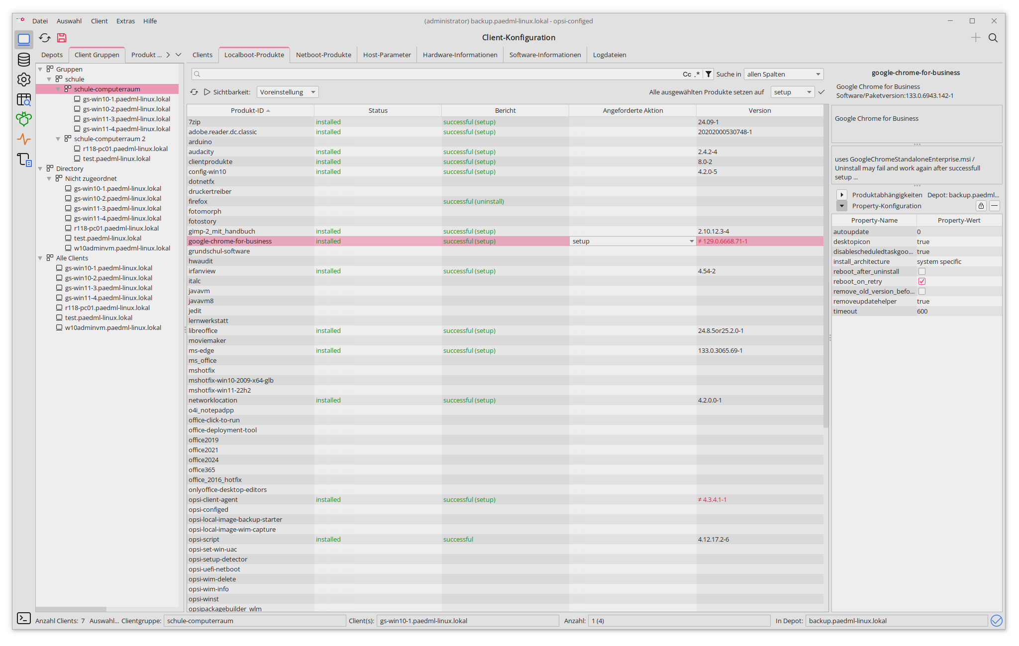
Task: Open the Extras menu
Action: click(x=125, y=21)
